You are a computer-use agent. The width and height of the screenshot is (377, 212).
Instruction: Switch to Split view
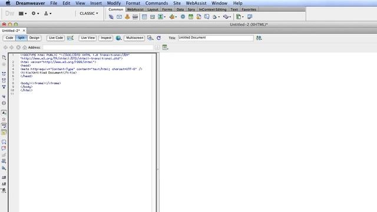[21, 38]
